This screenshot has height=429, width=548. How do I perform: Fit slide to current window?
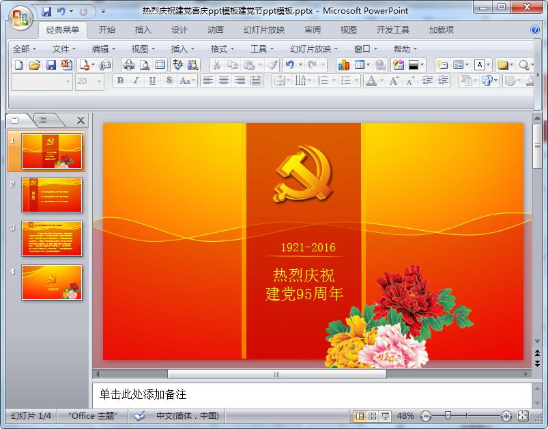(523, 416)
